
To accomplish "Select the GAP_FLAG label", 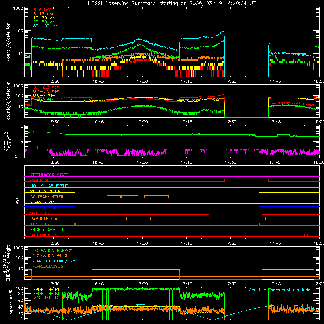I will click(x=40, y=180).
